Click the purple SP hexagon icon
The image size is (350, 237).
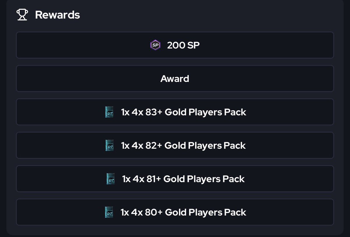coord(155,45)
